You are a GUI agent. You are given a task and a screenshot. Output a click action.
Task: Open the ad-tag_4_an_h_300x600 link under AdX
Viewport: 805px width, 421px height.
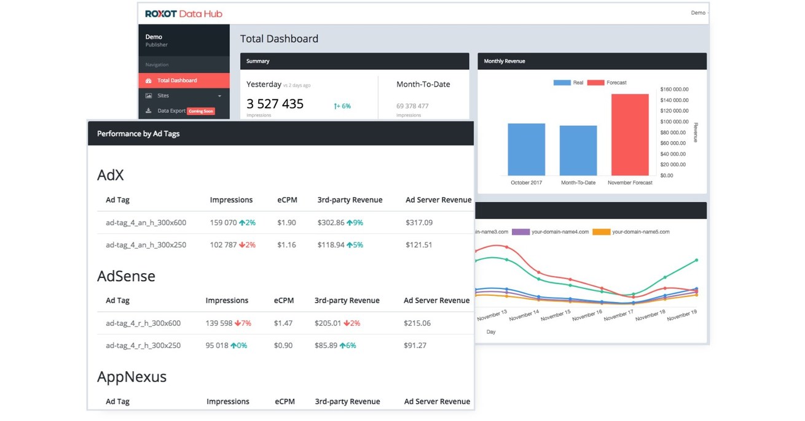[x=146, y=222]
